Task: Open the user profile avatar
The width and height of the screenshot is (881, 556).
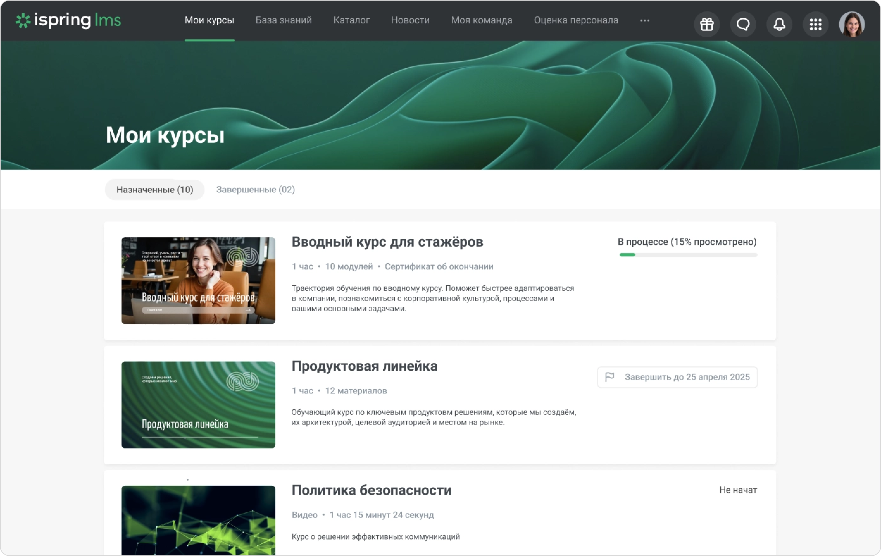Action: [852, 24]
